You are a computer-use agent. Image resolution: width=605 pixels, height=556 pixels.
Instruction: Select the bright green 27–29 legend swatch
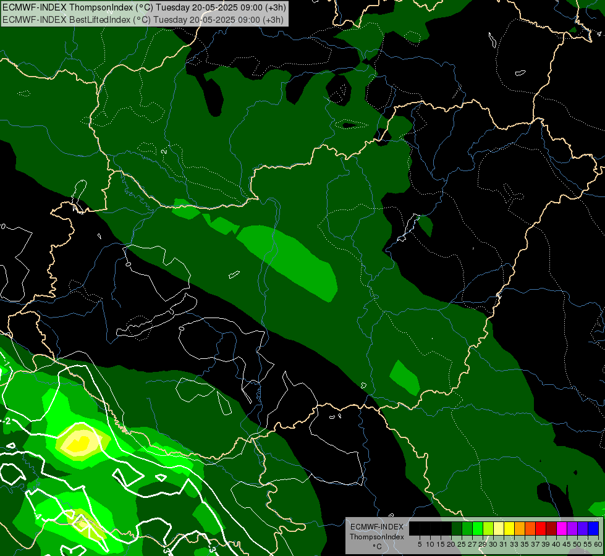[478, 528]
